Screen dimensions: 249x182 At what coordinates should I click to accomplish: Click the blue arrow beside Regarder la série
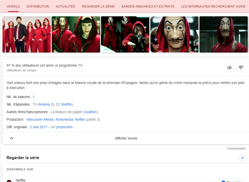tap(242, 158)
